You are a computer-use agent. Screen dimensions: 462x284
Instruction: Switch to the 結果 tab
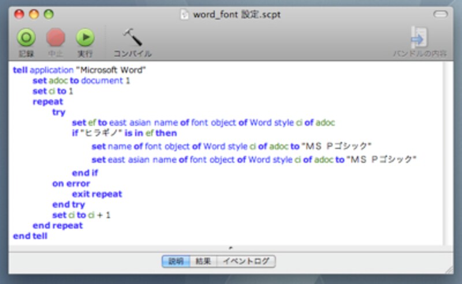point(203,261)
